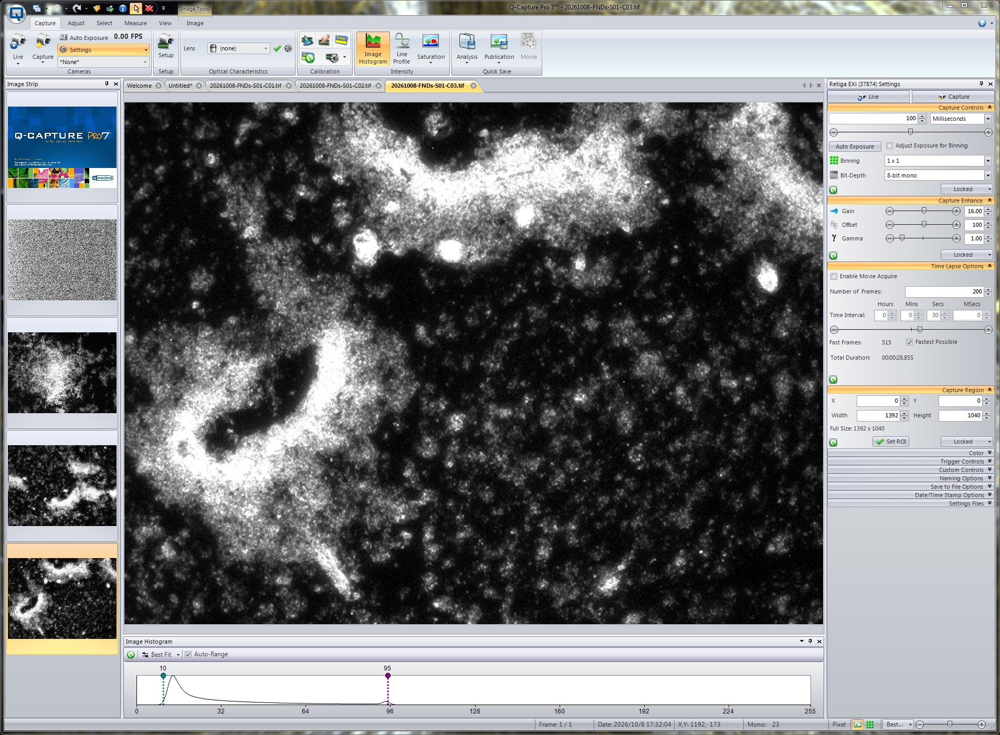This screenshot has width=1000, height=735.
Task: Reset histogram with green refresh icon
Action: coord(131,655)
